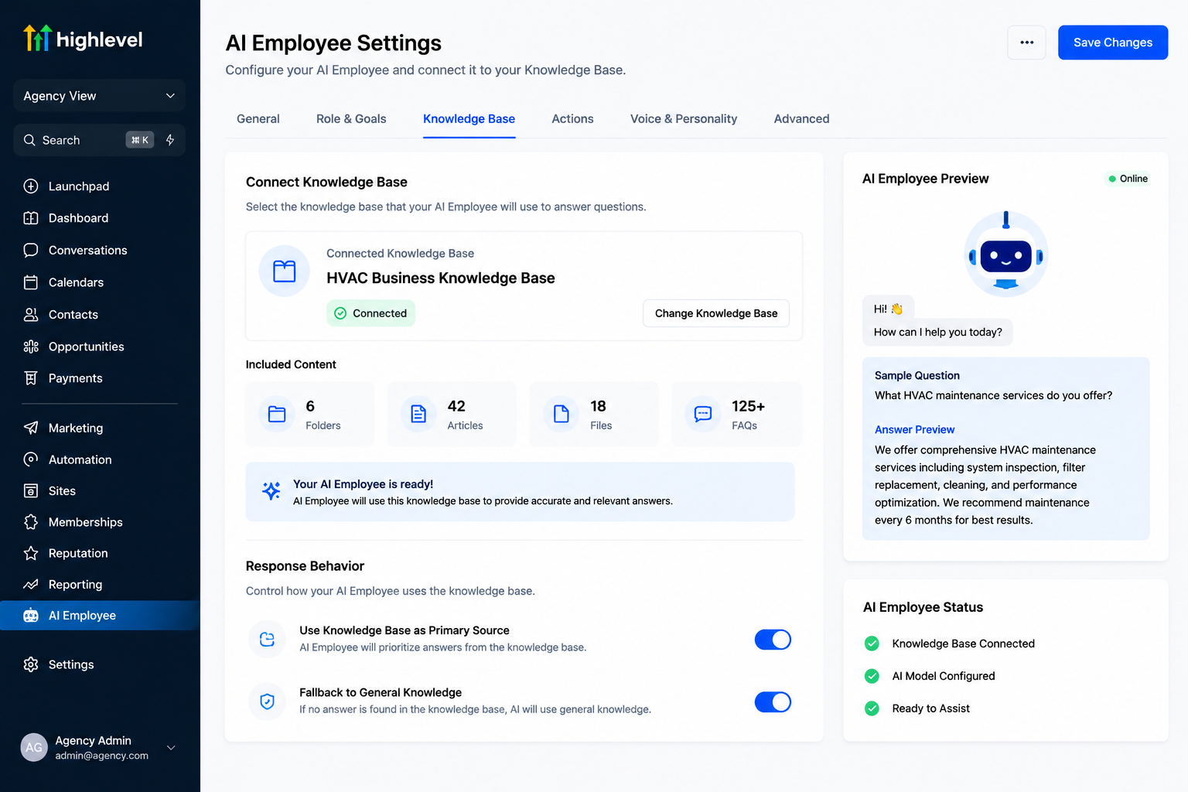
Task: Toggle Fallback to General Knowledge switch
Action: click(x=773, y=702)
